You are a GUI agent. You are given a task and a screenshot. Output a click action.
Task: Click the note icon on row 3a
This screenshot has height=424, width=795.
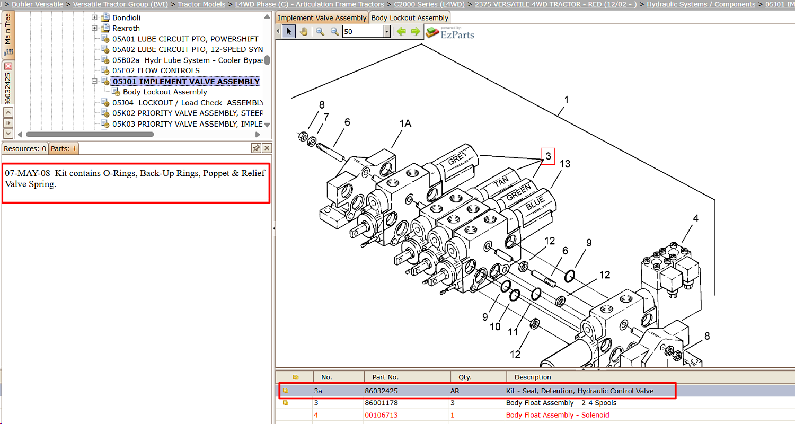285,391
